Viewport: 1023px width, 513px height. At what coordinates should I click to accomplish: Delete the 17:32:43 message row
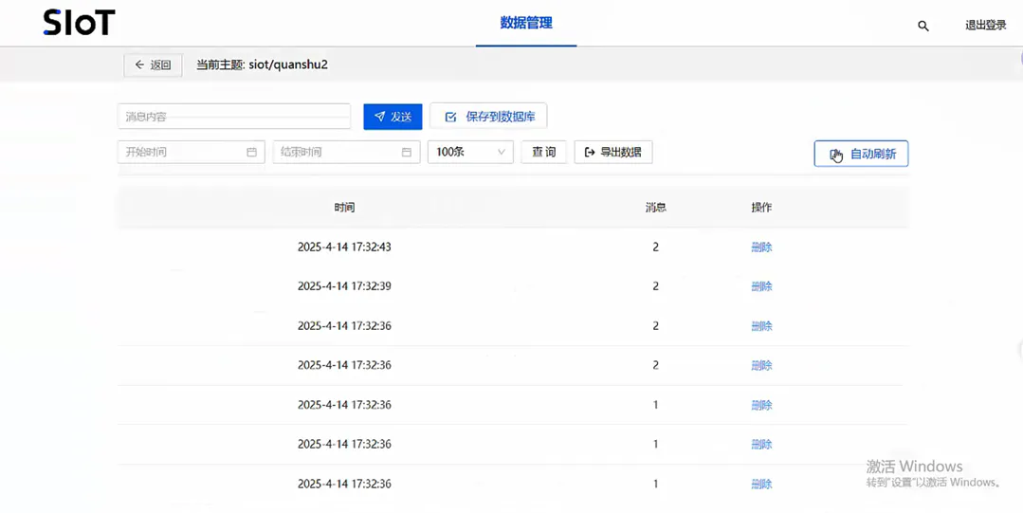[761, 247]
